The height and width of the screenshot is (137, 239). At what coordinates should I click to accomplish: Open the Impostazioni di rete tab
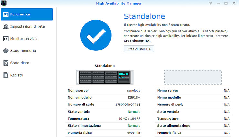coord(27,26)
